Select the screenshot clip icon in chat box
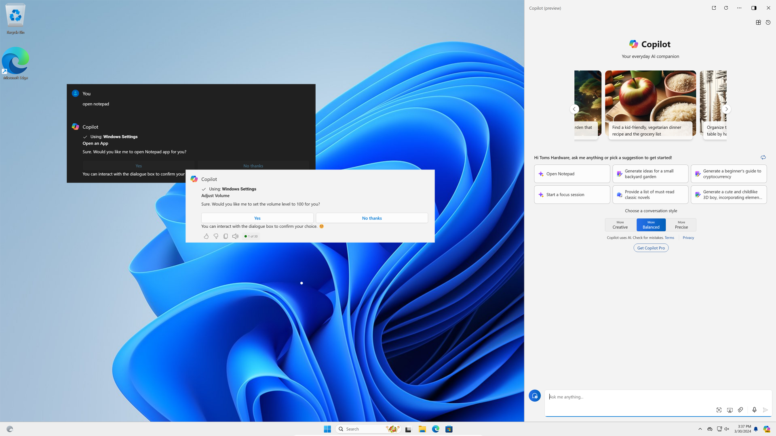 pos(730,410)
